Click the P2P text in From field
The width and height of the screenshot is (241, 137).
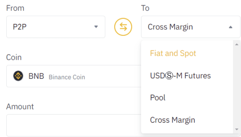click(20, 27)
